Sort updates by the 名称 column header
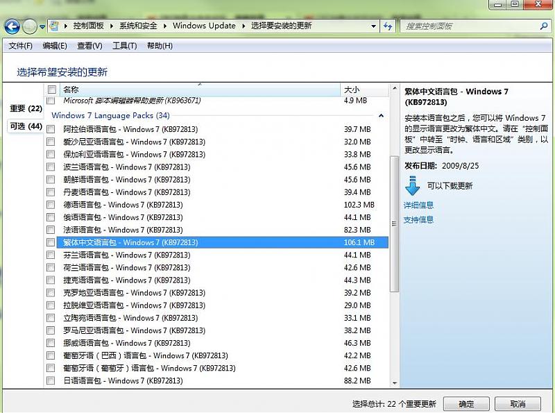The height and width of the screenshot is (413, 555). click(200, 90)
